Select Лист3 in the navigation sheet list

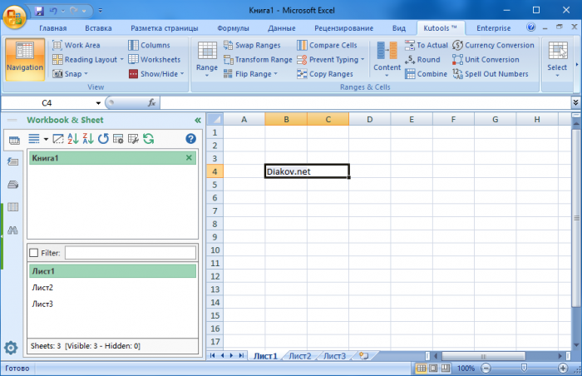coord(42,304)
